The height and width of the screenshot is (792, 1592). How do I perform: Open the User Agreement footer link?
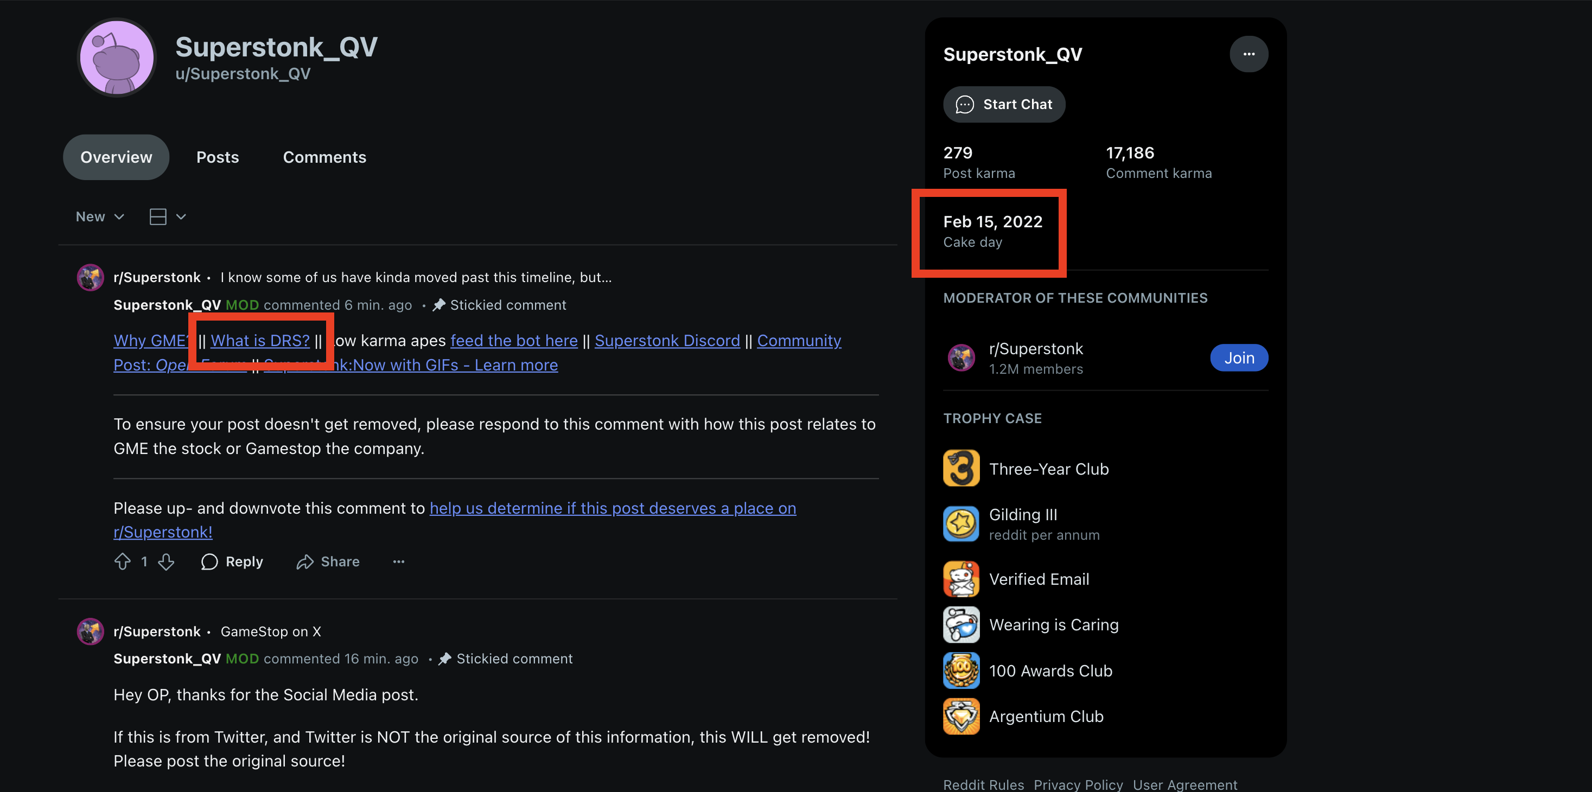(1185, 784)
